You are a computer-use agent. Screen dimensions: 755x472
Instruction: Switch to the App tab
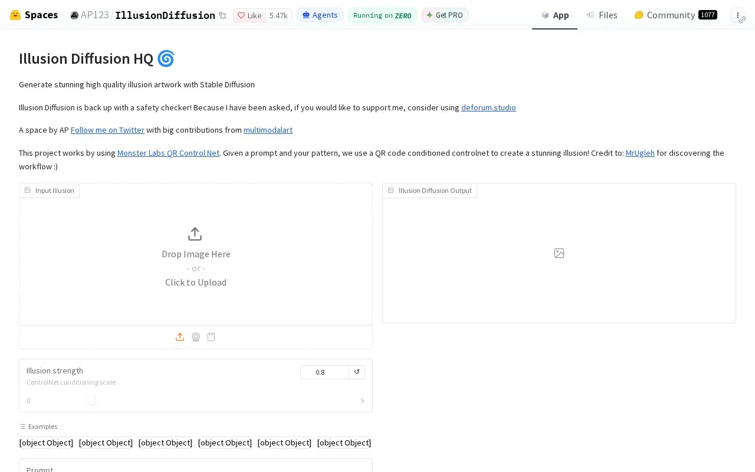pyautogui.click(x=554, y=15)
